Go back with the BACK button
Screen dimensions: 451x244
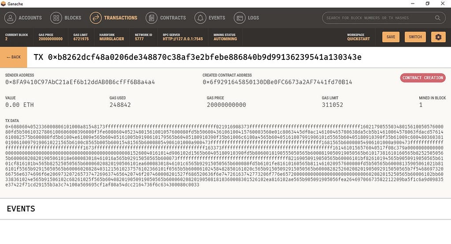click(x=14, y=57)
